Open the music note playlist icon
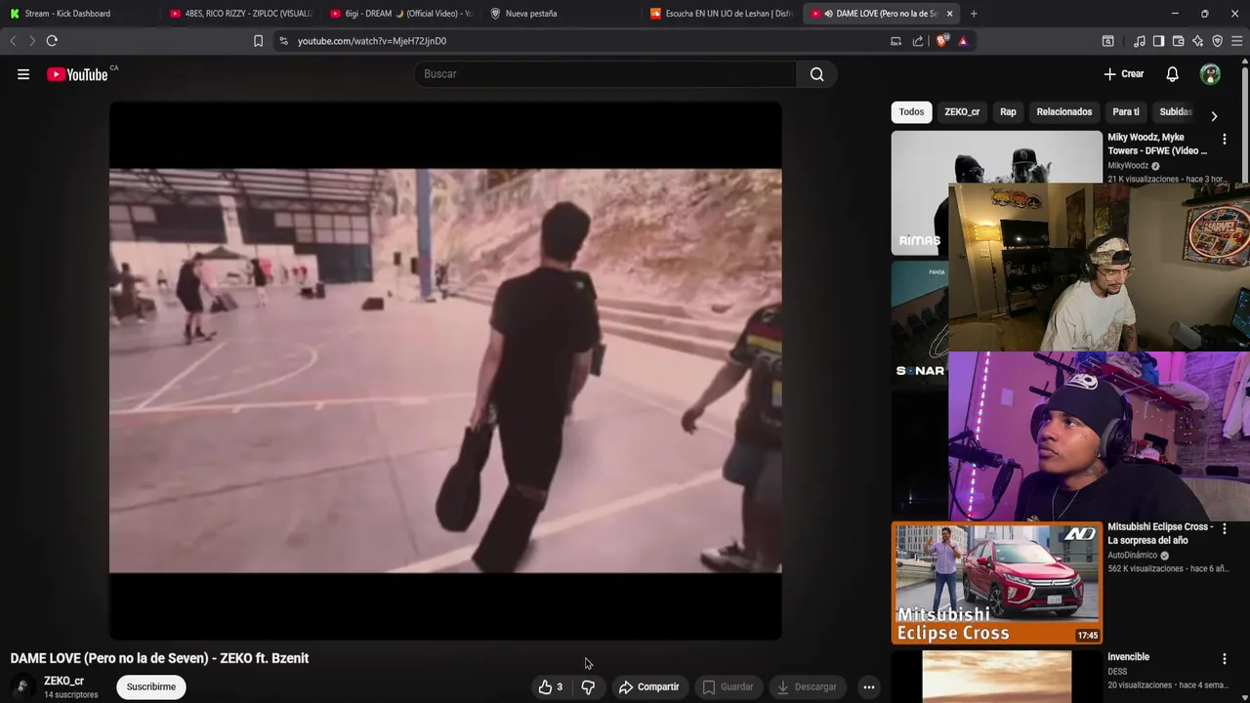This screenshot has height=703, width=1250. (1140, 41)
